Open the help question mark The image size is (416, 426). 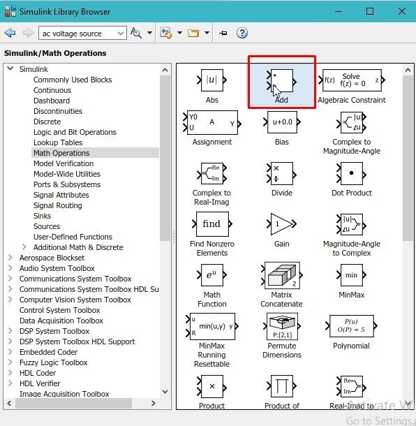point(242,33)
